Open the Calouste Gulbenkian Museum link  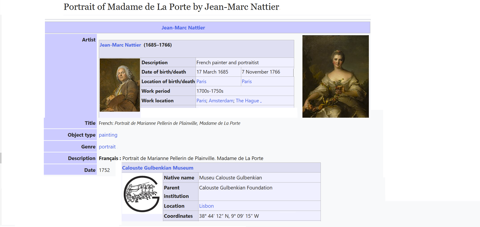coord(158,168)
